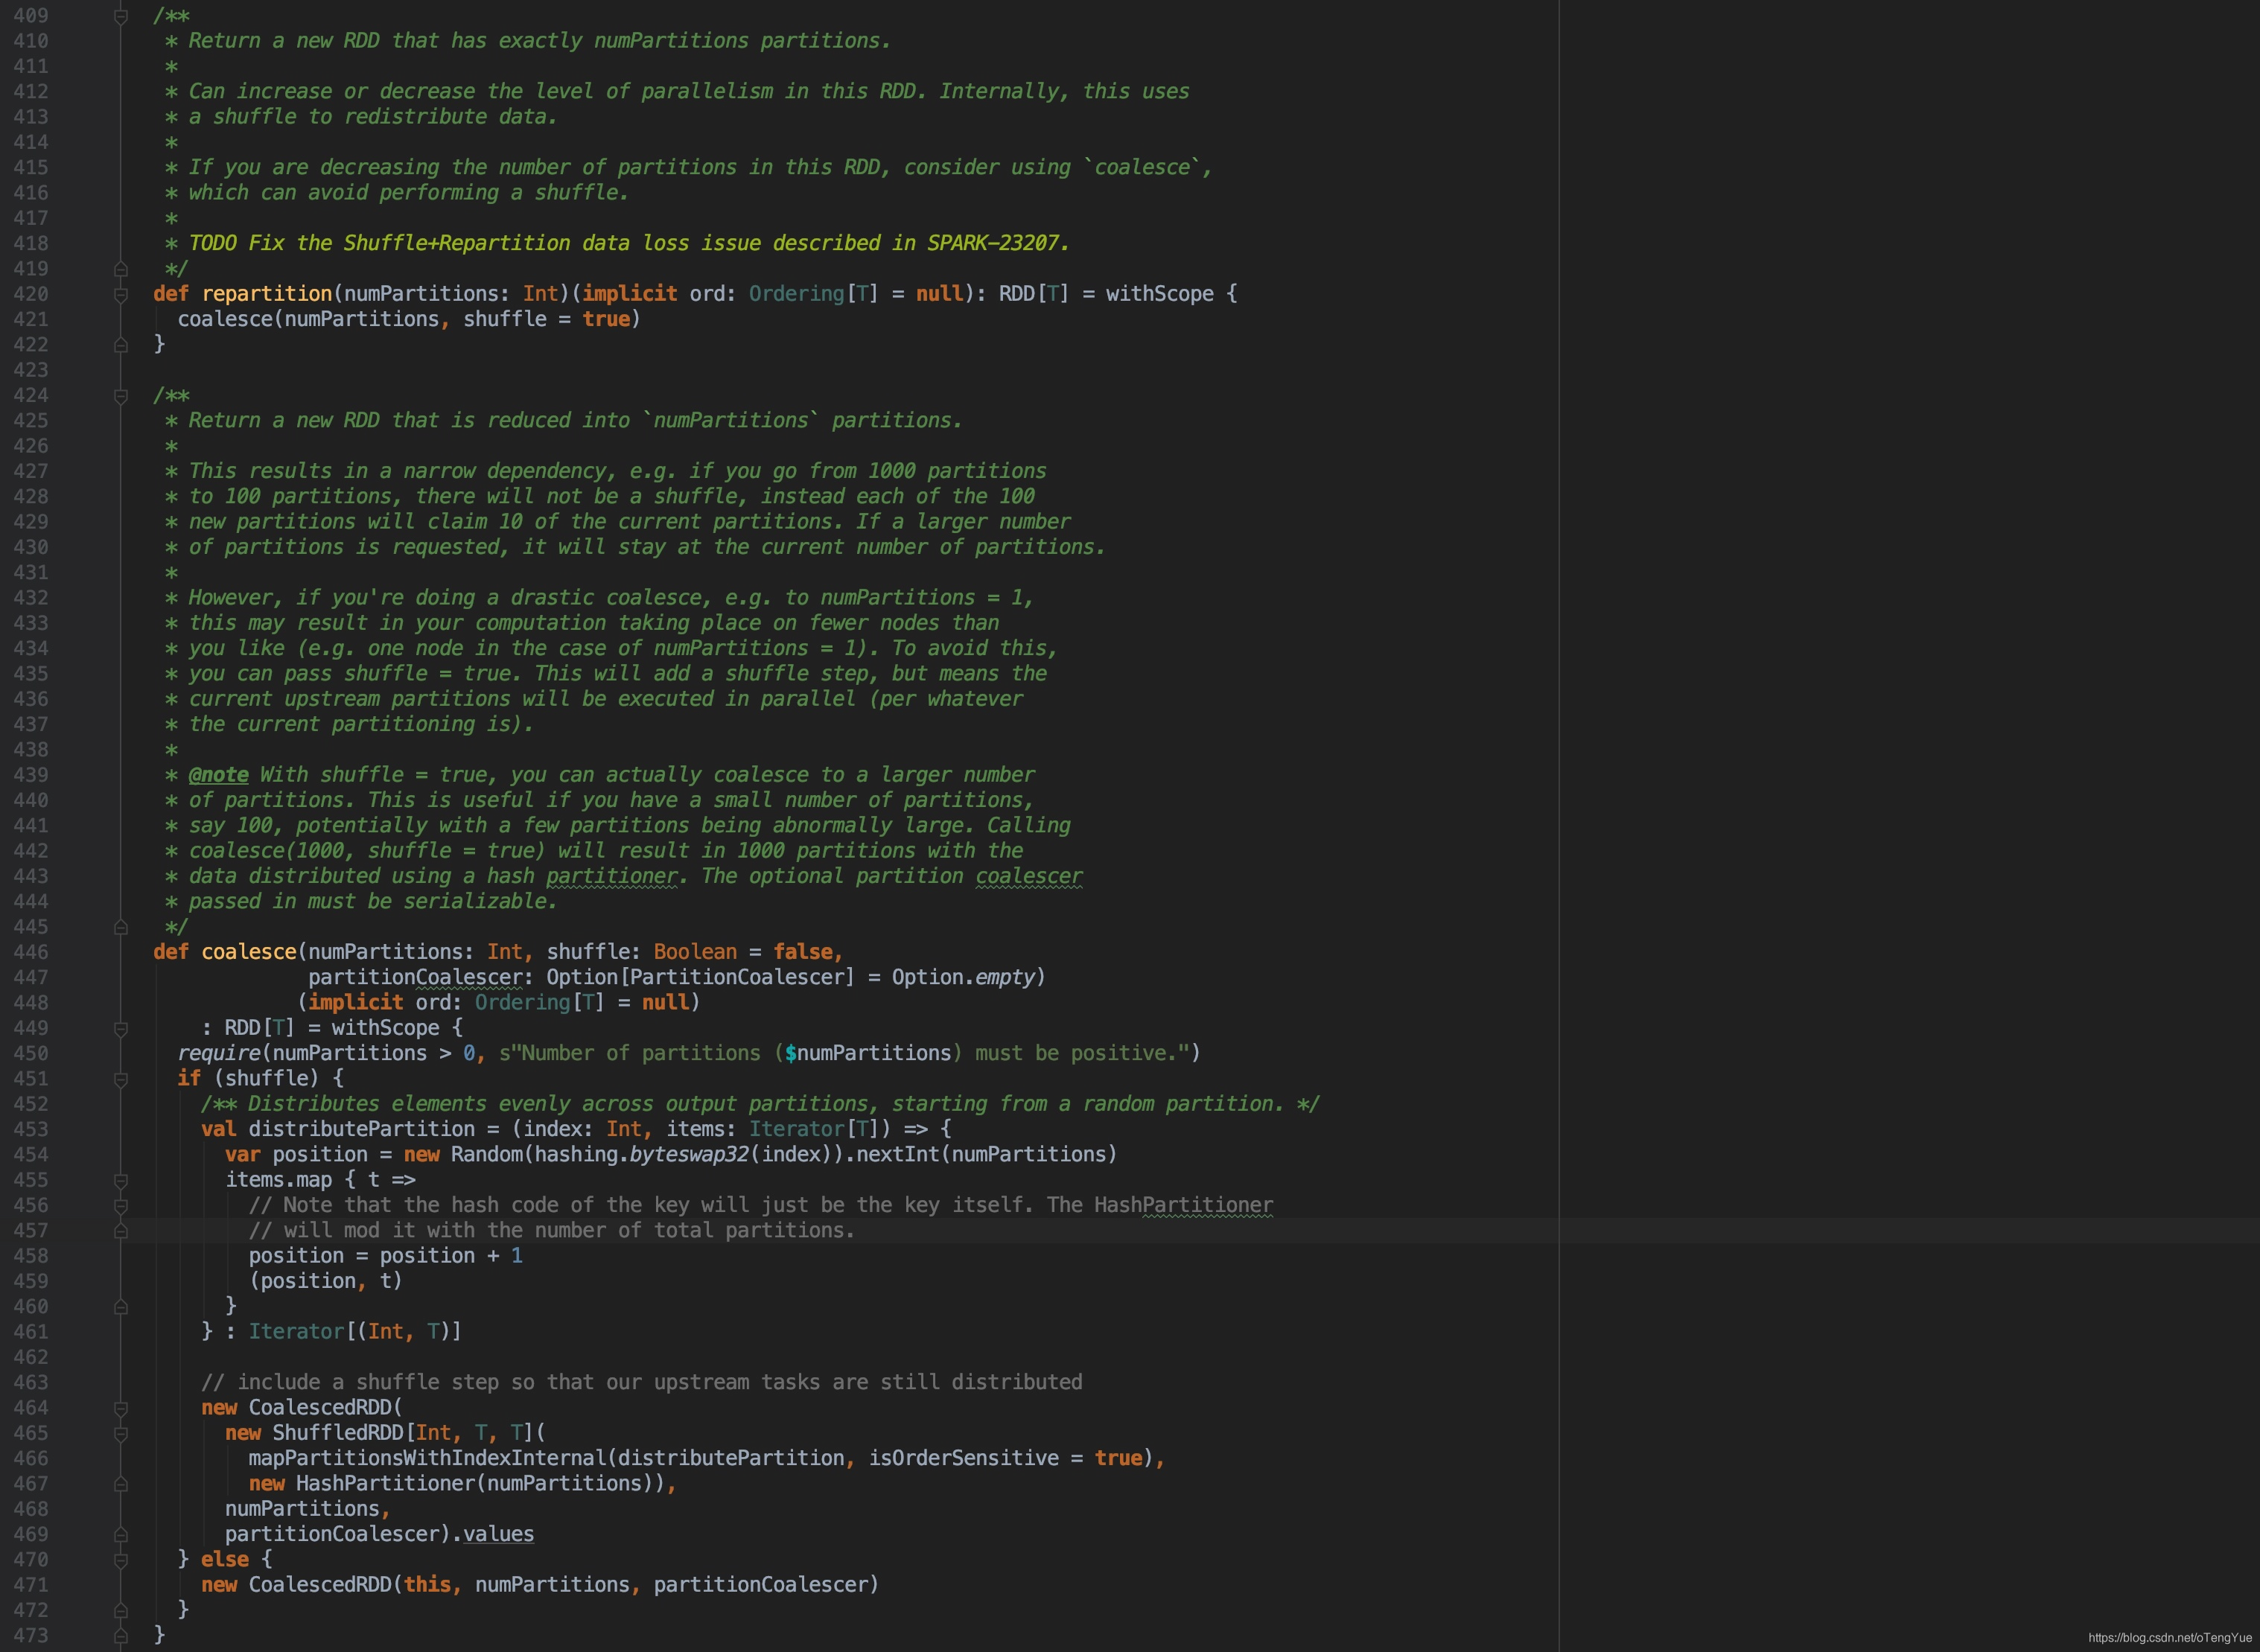Click 'Ordering[T]' on line 448
The height and width of the screenshot is (1652, 2260).
pyautogui.click(x=539, y=1003)
